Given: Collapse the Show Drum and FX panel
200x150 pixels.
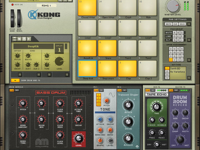Looking at the screenshot, I should click(15, 81).
